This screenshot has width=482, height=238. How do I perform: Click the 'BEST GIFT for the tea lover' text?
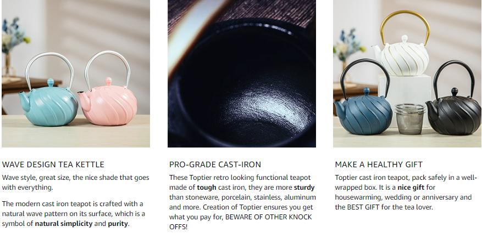(390, 207)
